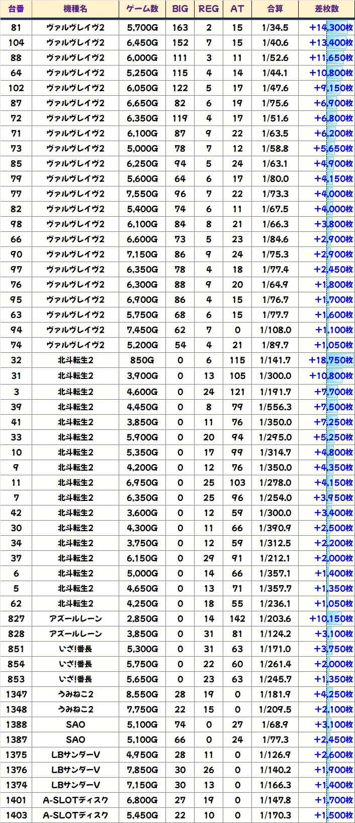Click いざ!番長 name in row 851
Image resolution: width=355 pixels, height=823 pixels.
point(75,649)
